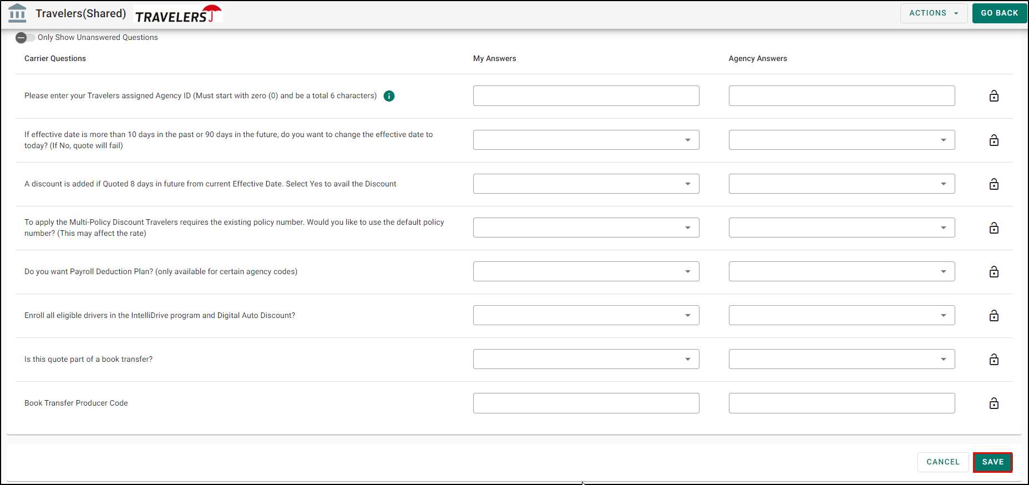Open Agency Answers dropdown for IntelliDrive enrollment
Screen dimensions: 1029x485
point(842,315)
